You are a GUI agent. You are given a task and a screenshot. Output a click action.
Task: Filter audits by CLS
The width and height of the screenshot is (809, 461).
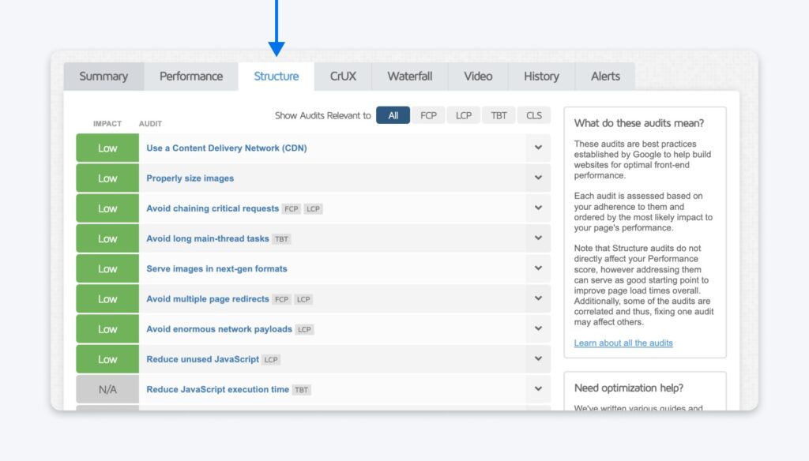pos(533,115)
